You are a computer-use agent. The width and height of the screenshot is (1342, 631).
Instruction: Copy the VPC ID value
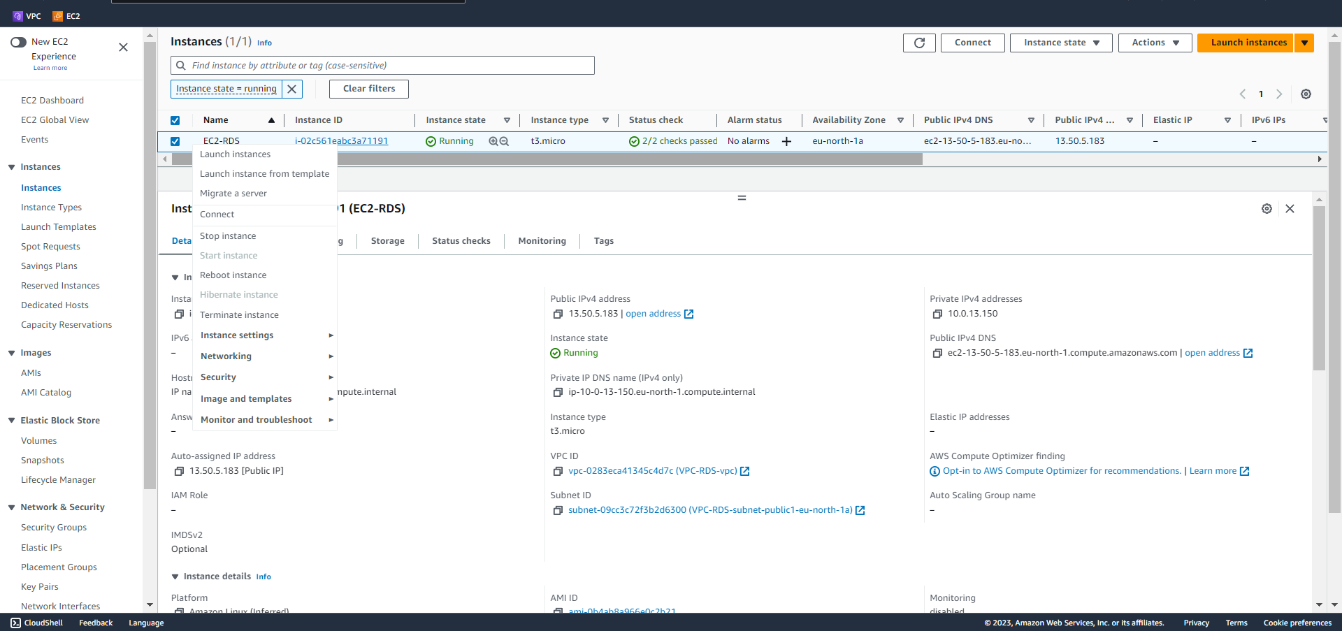(558, 471)
